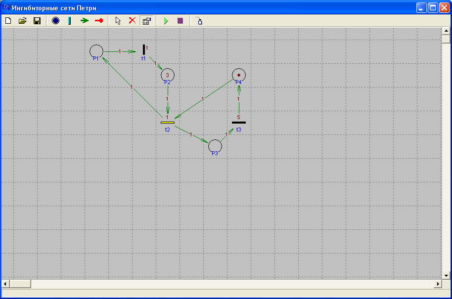
Task: Select place P2 containing 3 tokens
Action: pyautogui.click(x=168, y=76)
